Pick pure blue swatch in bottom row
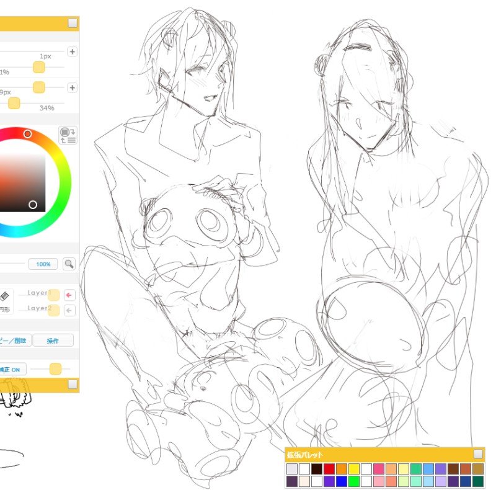 click(x=342, y=481)
